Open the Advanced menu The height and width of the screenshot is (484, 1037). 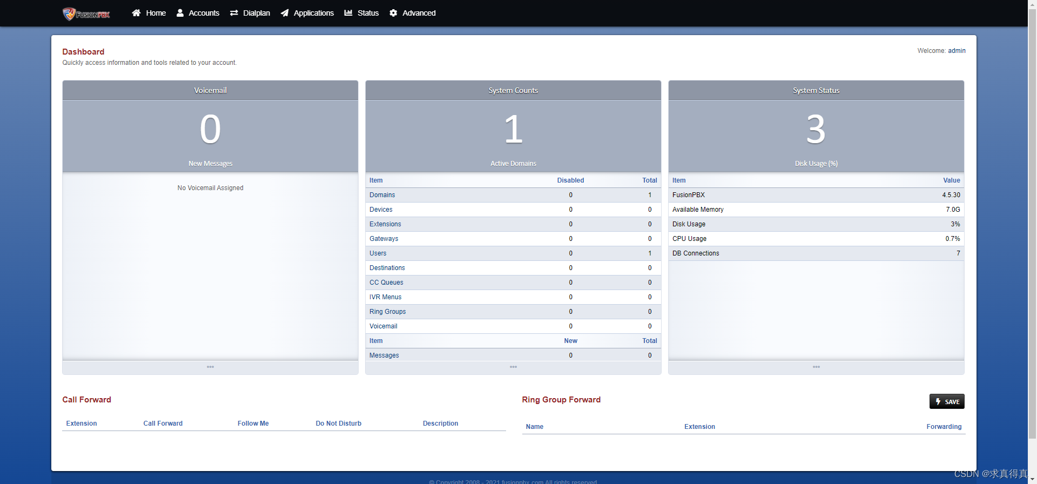coord(413,13)
